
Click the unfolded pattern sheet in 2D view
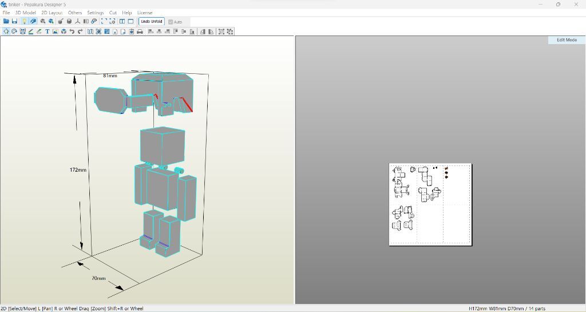(x=430, y=204)
